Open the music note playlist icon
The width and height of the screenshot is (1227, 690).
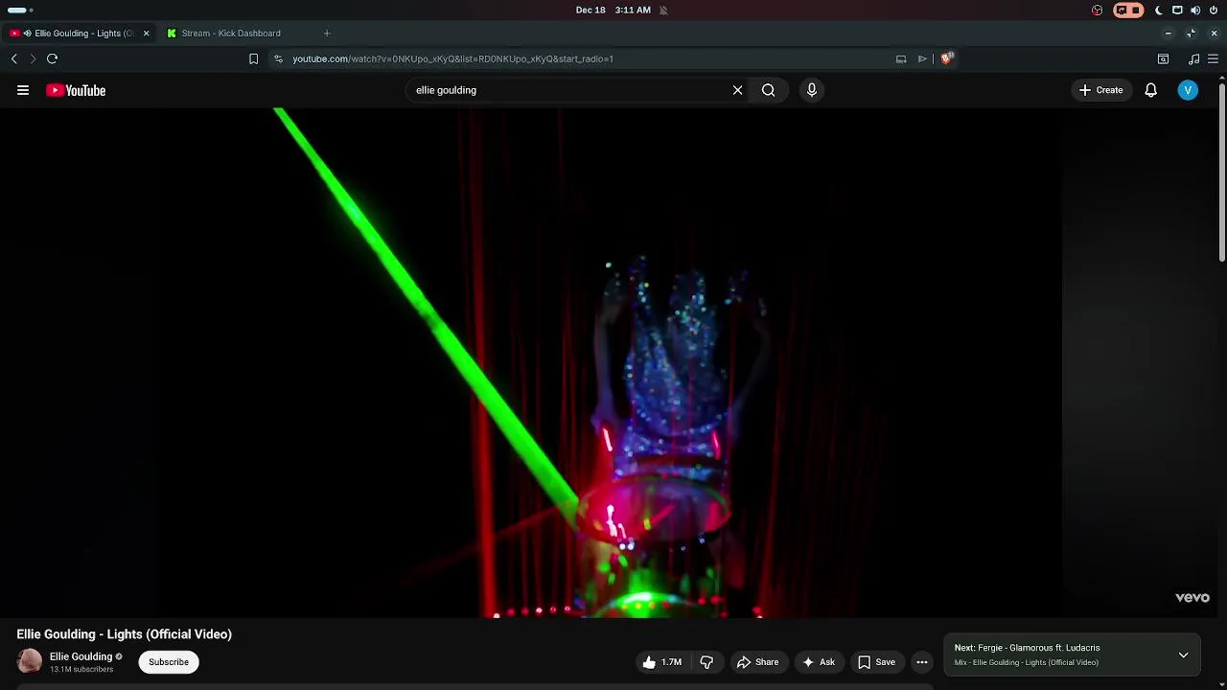pos(1193,58)
